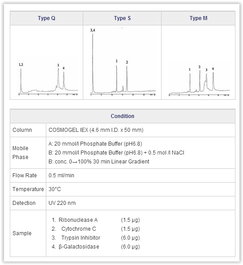
Task: Click the Flow Rate row label
Action: (24, 175)
